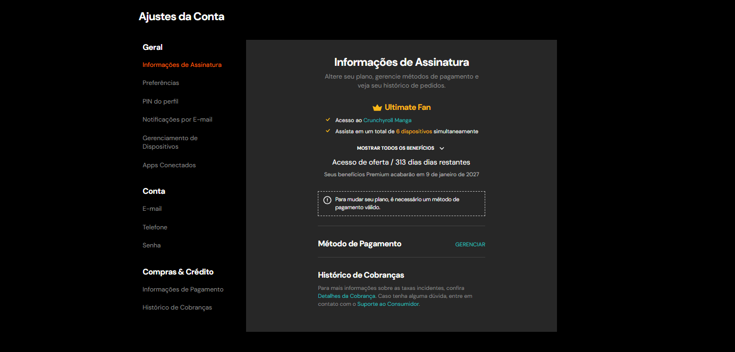Open Apps Conectados
The height and width of the screenshot is (352, 735).
[x=169, y=165]
